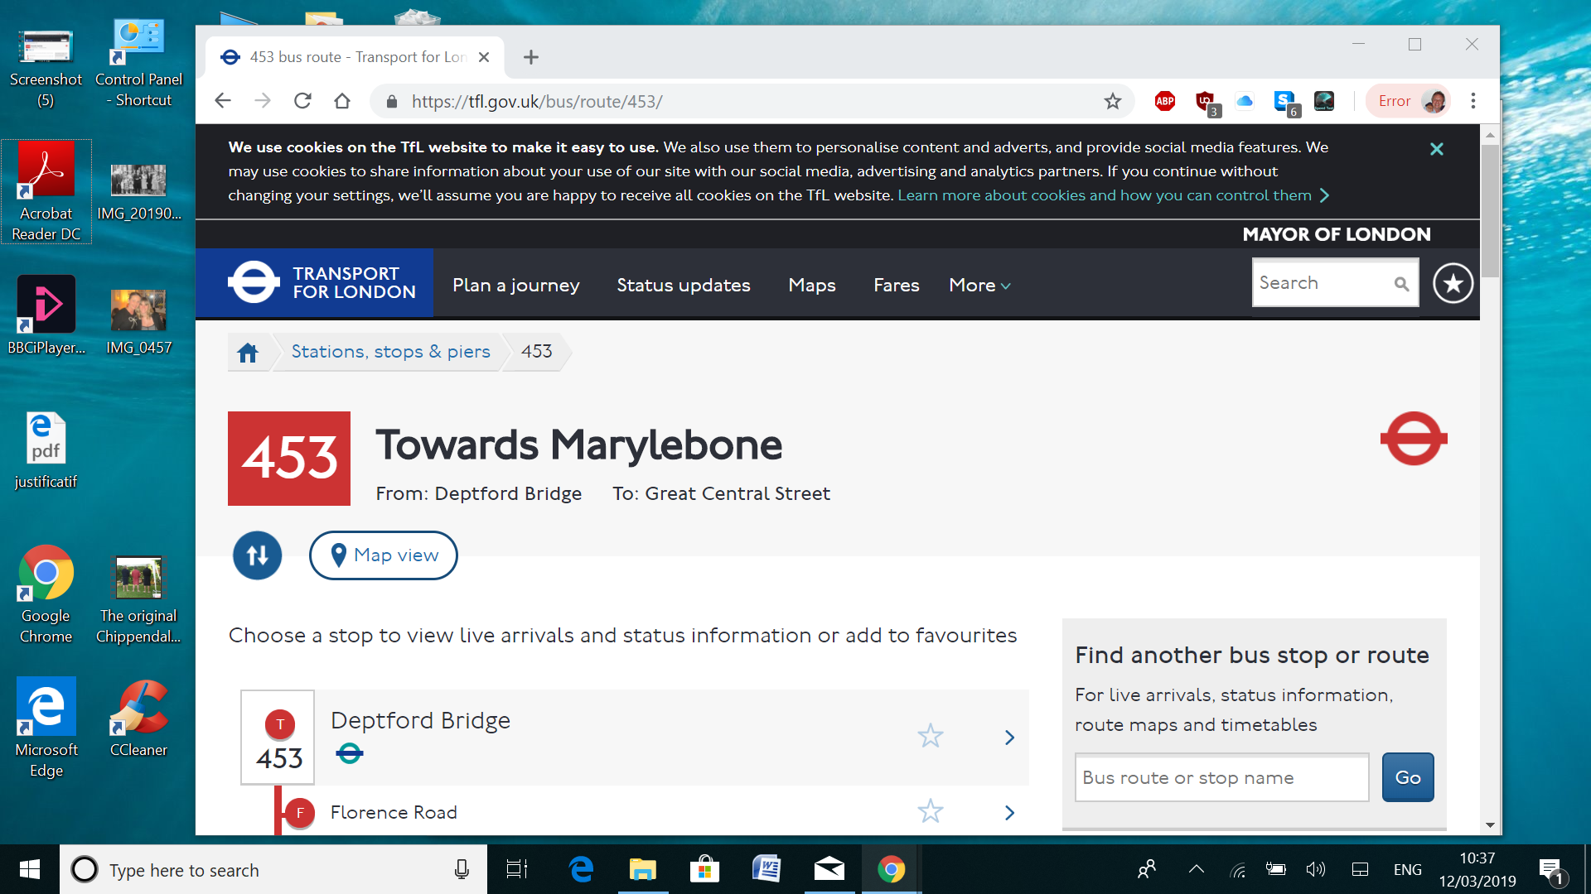Click the browser back arrow
This screenshot has width=1591, height=894.
tap(222, 101)
